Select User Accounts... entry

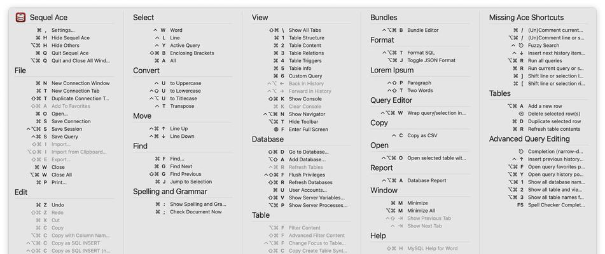pyautogui.click(x=308, y=190)
